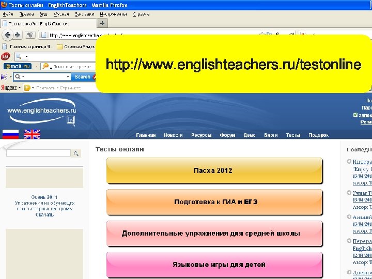Open Демо in the site navigation
The image size is (372, 279).
click(250, 135)
